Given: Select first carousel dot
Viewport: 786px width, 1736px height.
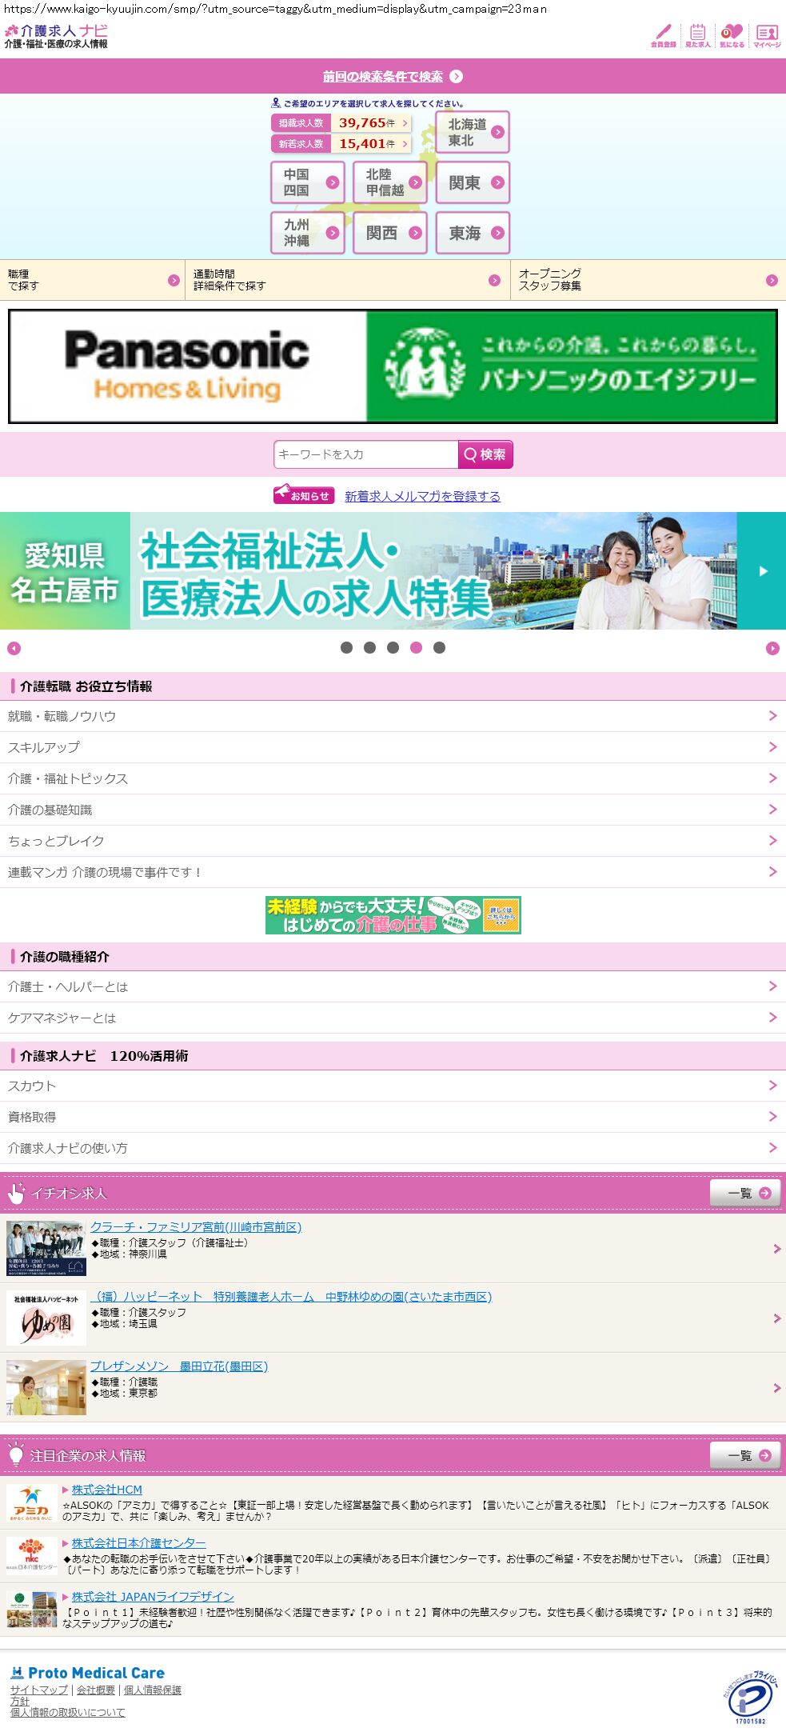Looking at the screenshot, I should click(x=346, y=648).
